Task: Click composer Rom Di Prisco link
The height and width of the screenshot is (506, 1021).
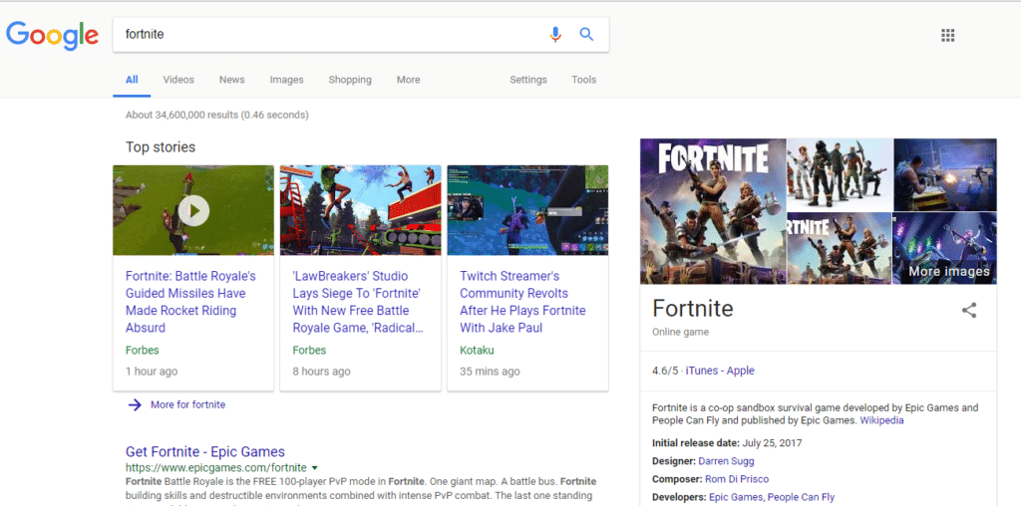Action: pyautogui.click(x=737, y=479)
